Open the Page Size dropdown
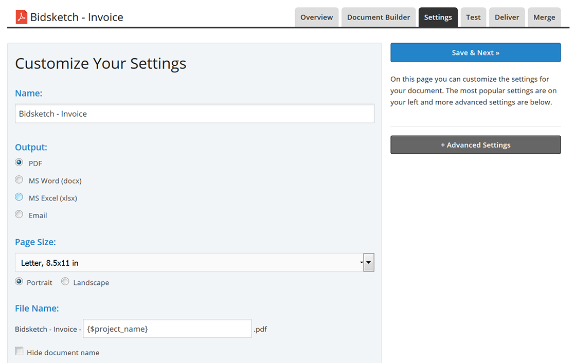Viewport: 574px width, 363px height. pos(188,263)
